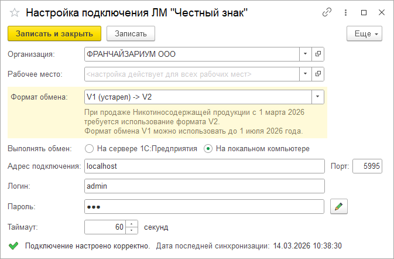This screenshot has height=259, width=394.
Task: Select exchange on 1С:Предприятия server
Action: pos(90,148)
